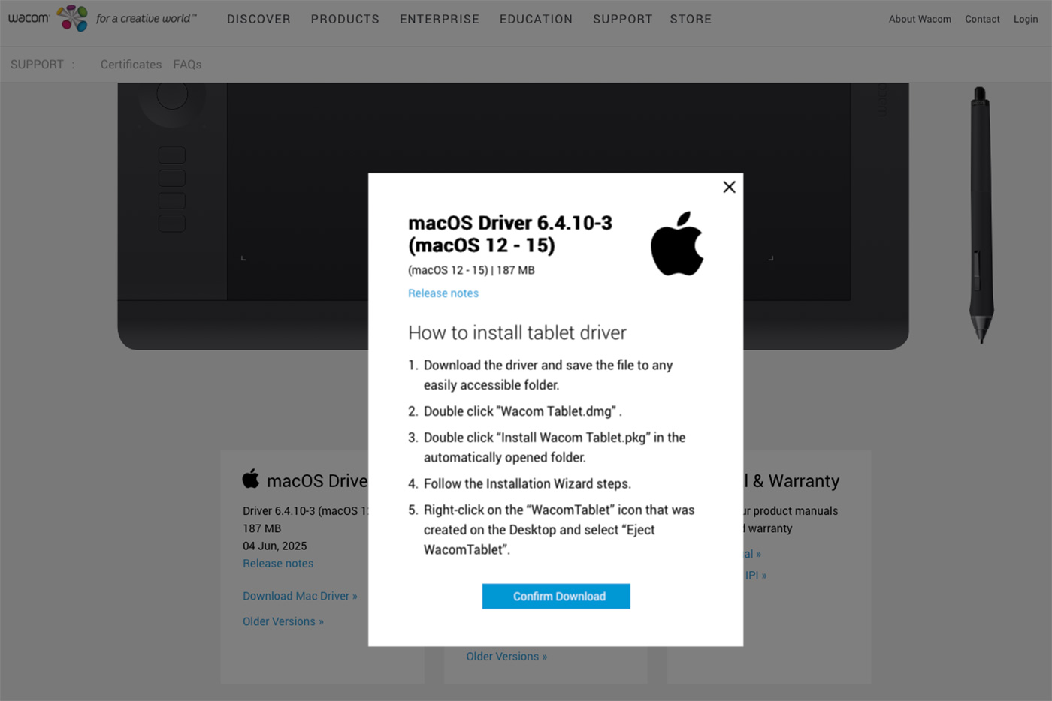This screenshot has width=1052, height=701.
Task: Open the SUPPORT menu
Action: [623, 19]
